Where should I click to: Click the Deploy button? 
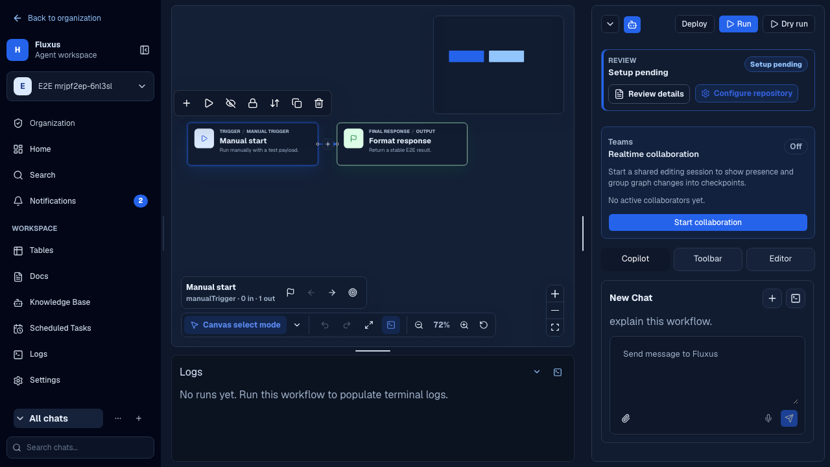point(694,24)
